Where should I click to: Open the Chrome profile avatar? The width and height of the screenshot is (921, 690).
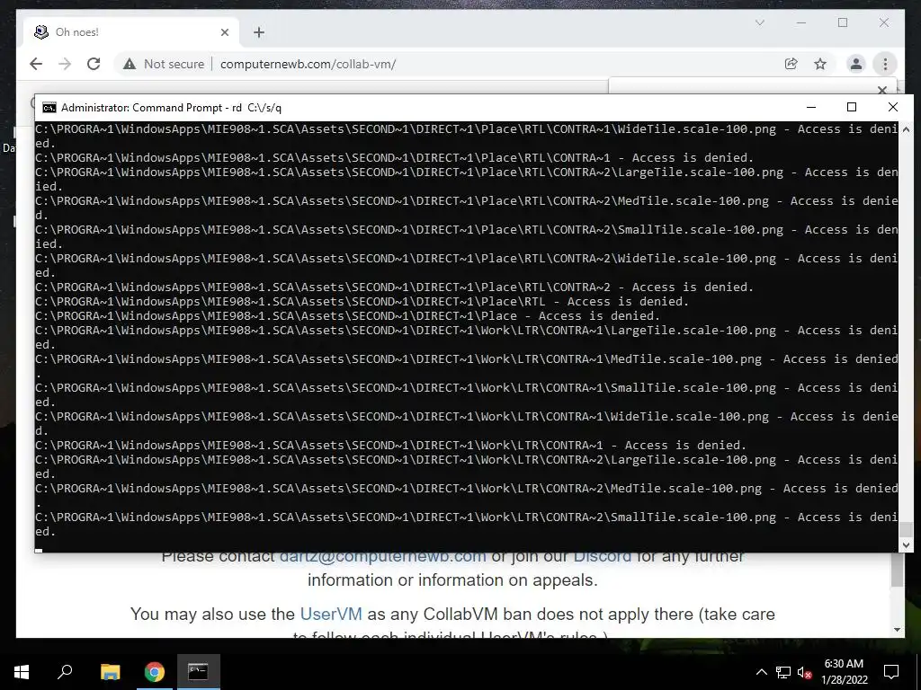coord(856,64)
